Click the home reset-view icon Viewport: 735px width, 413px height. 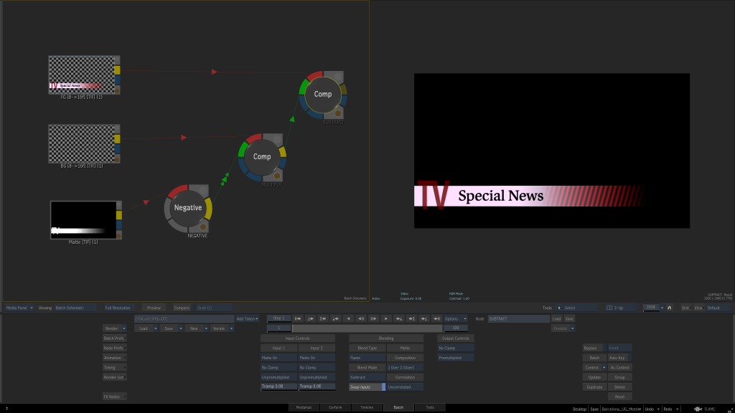point(670,308)
